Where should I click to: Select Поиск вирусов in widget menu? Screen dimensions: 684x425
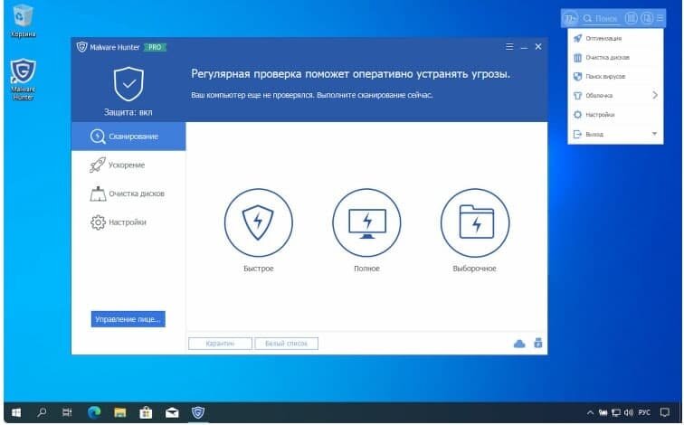coord(615,76)
